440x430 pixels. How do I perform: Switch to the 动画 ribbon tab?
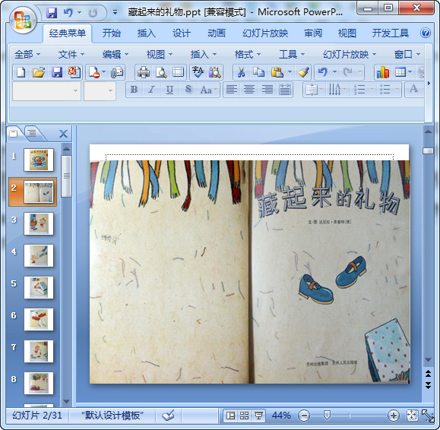pos(217,33)
